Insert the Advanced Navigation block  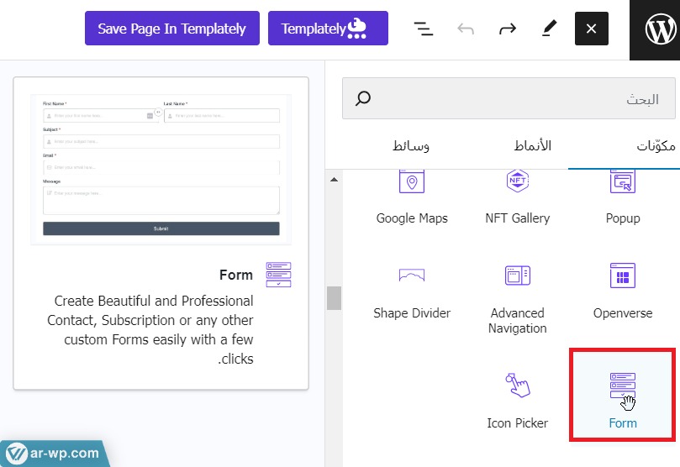coord(518,299)
